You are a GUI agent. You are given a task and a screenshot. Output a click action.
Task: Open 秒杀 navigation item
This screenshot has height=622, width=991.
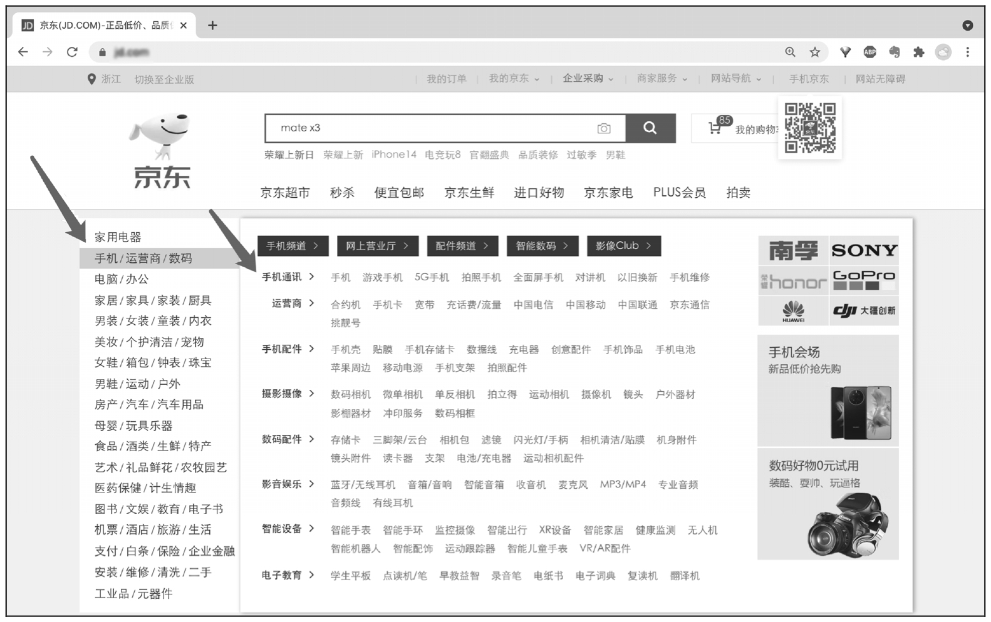point(342,193)
